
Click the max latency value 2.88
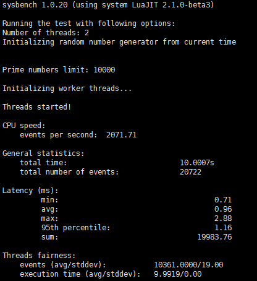point(223,218)
